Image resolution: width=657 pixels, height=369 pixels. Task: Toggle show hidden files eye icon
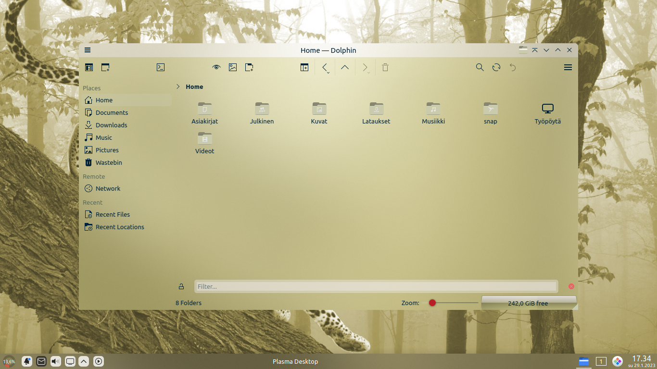(216, 67)
